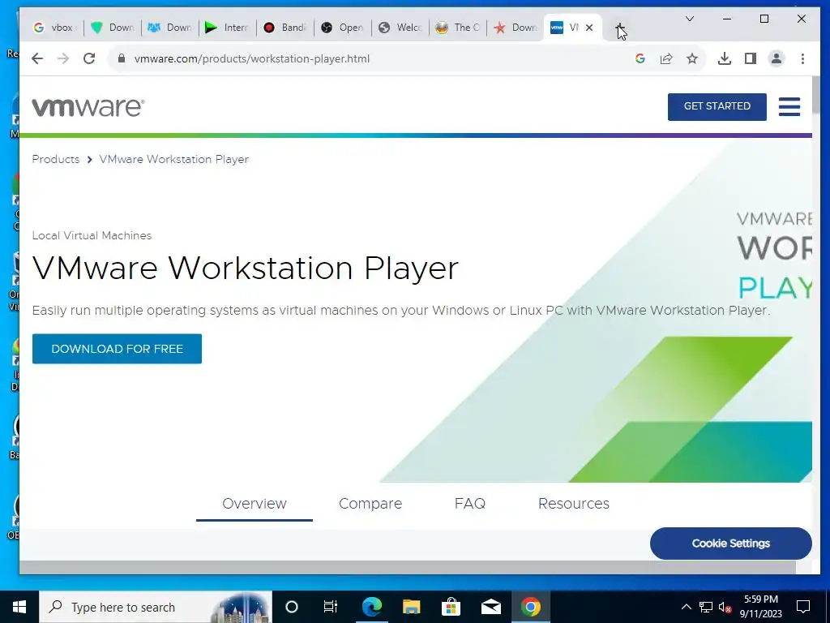Open Microsoft Edge from taskbar
The height and width of the screenshot is (623, 830).
[371, 607]
